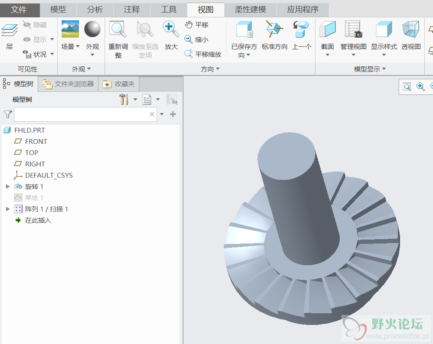Expand the 阵列 1 / 扫描 1 node
This screenshot has width=433, height=344.
point(8,209)
